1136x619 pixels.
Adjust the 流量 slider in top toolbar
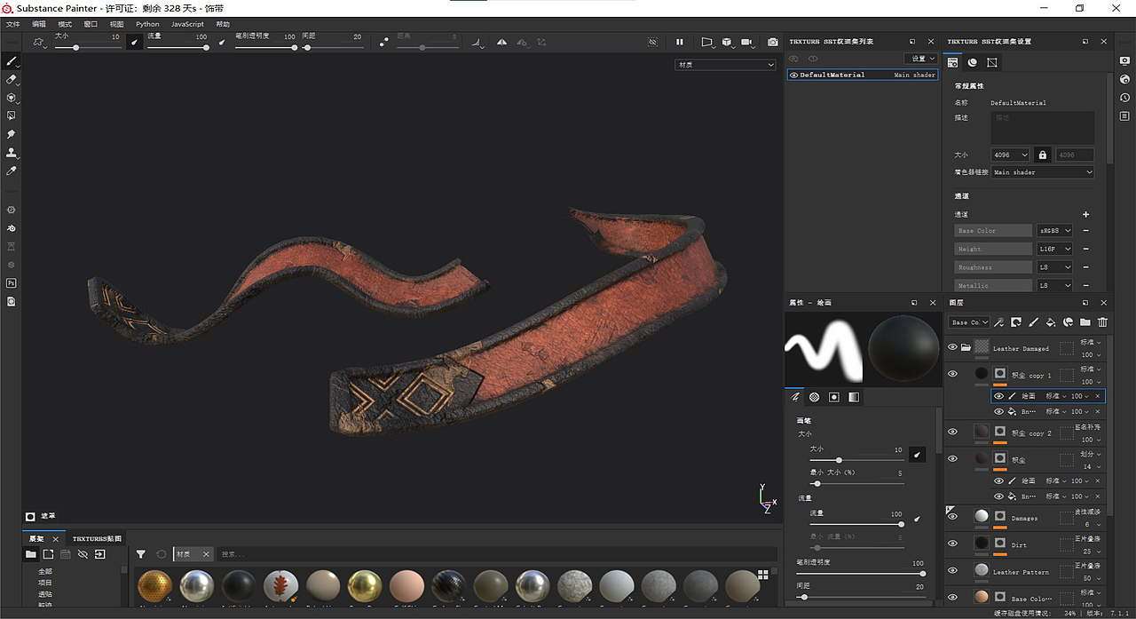click(x=177, y=47)
